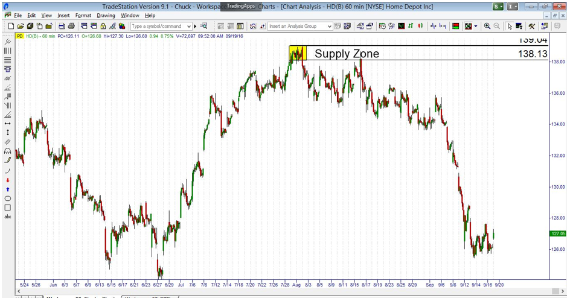Select the vertical lines drawing tool
This screenshot has height=298, width=570.
pos(8,51)
